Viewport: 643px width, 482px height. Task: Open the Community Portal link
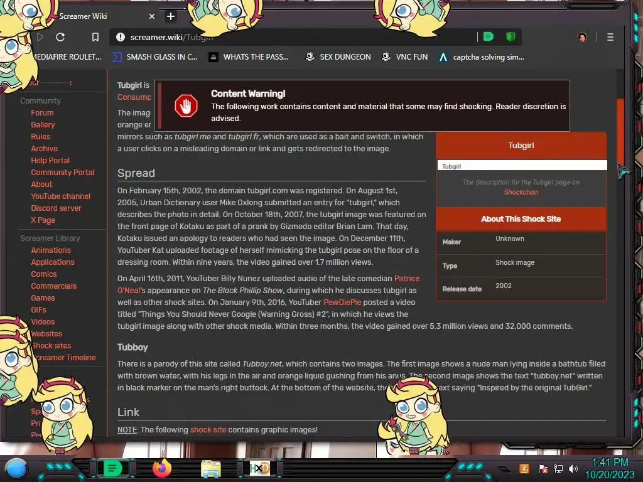(63, 172)
